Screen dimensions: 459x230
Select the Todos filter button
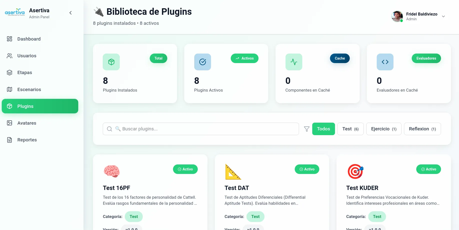tap(323, 129)
